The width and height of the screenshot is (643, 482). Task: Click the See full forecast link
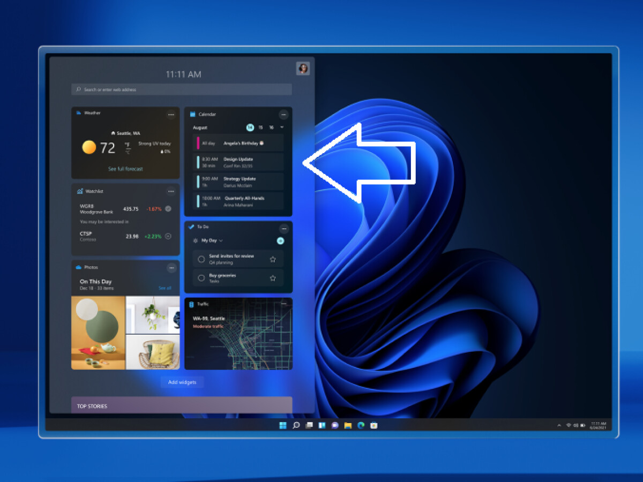pos(125,169)
